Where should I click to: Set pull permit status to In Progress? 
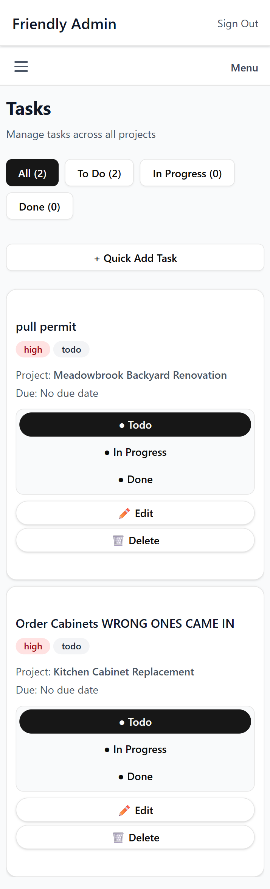135,452
